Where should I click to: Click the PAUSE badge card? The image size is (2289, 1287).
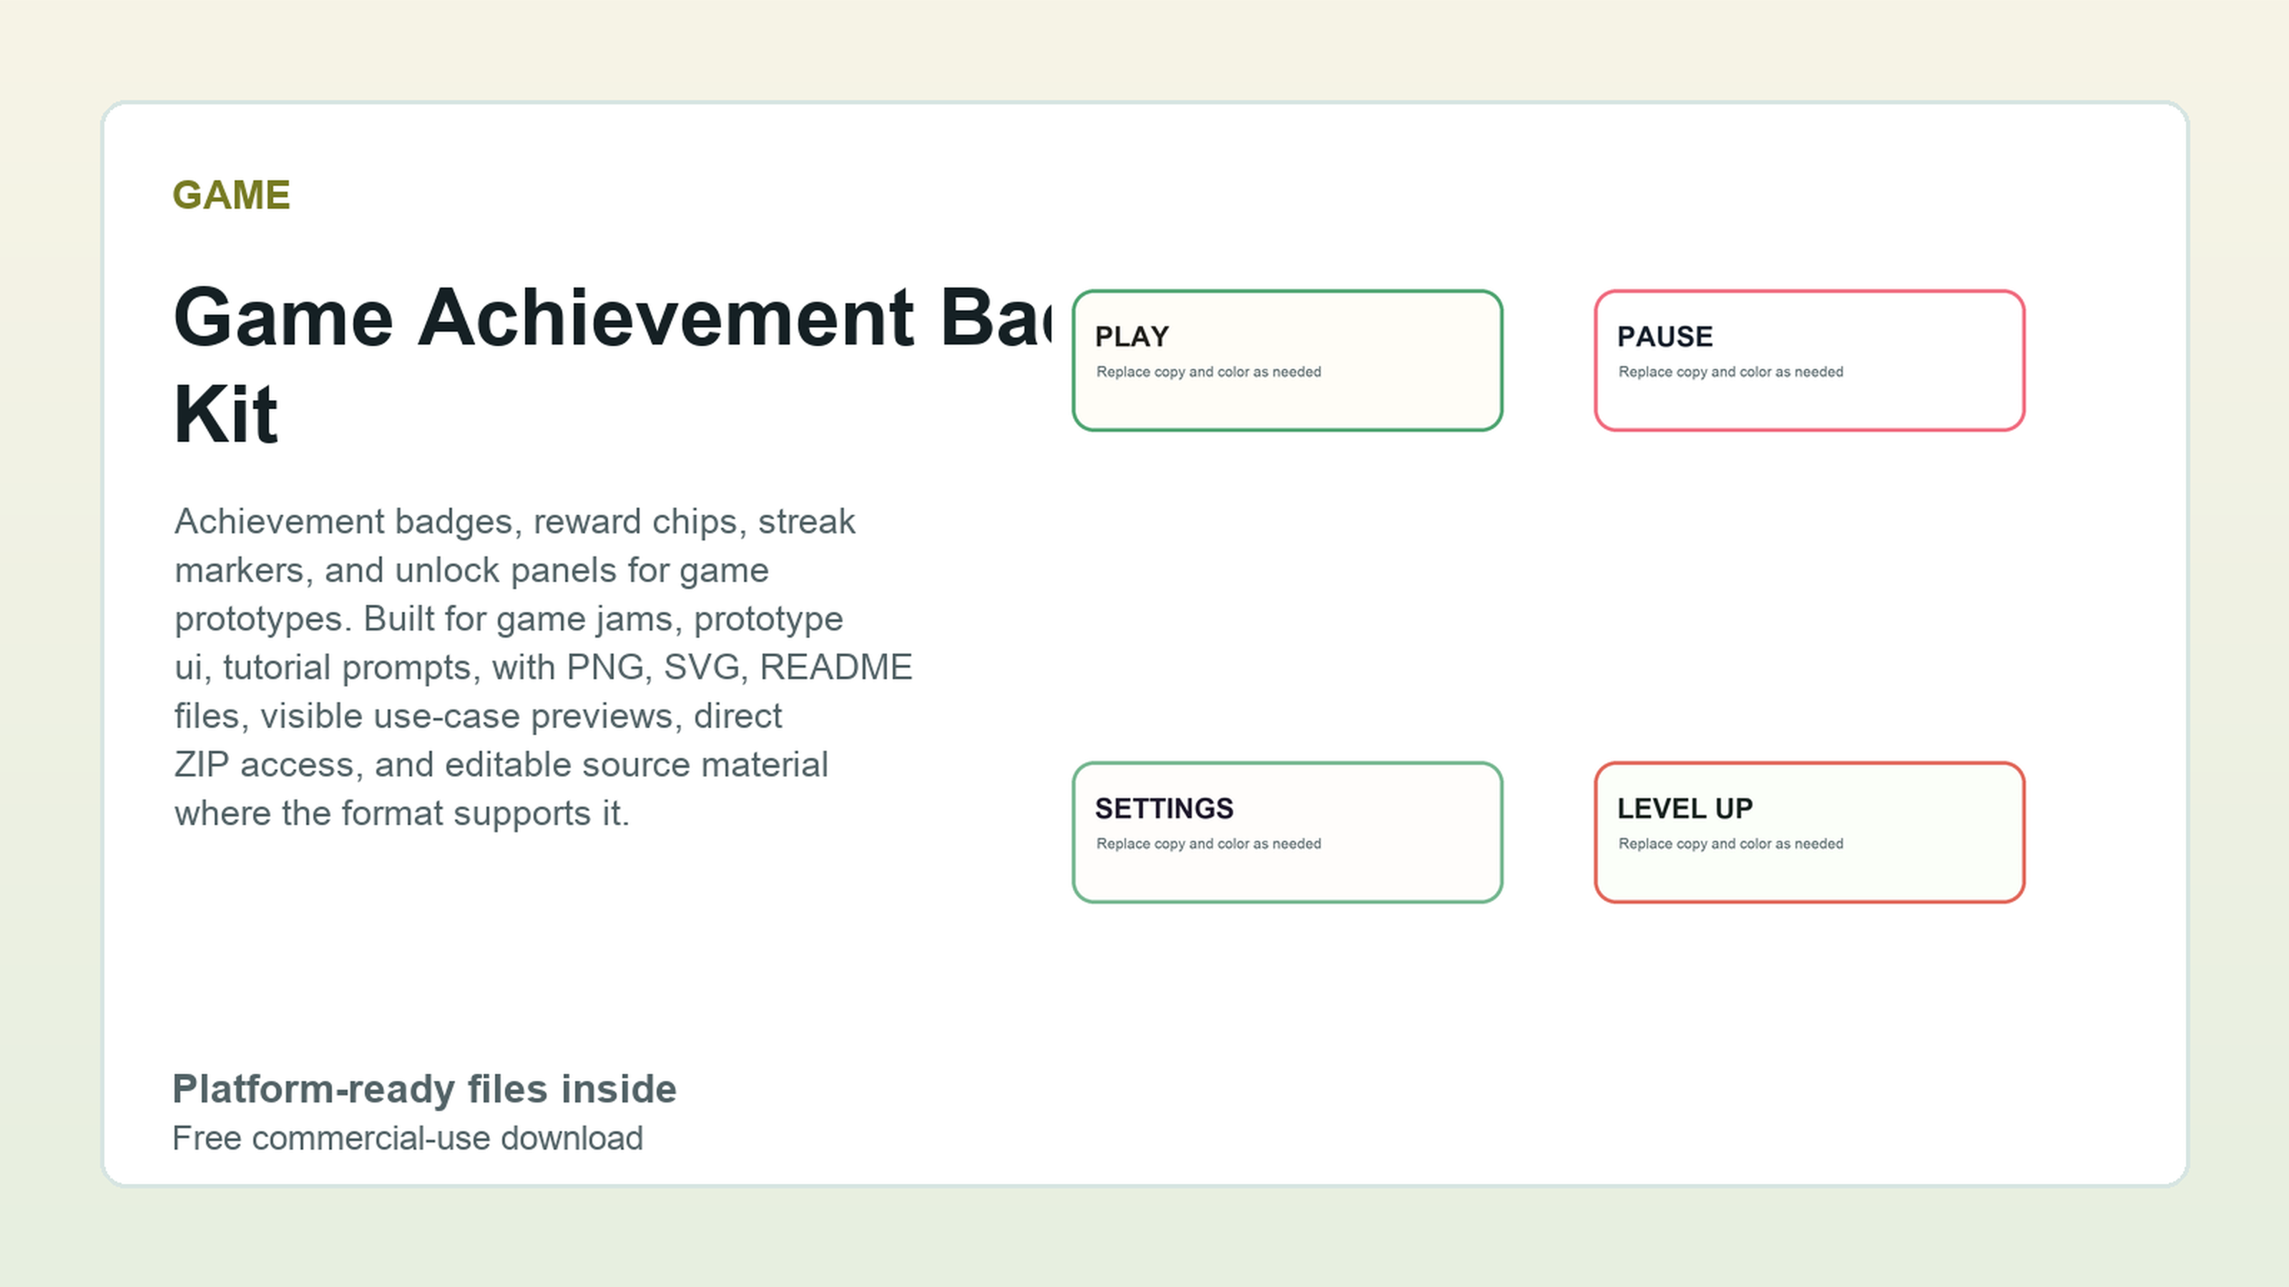[x=1809, y=360]
